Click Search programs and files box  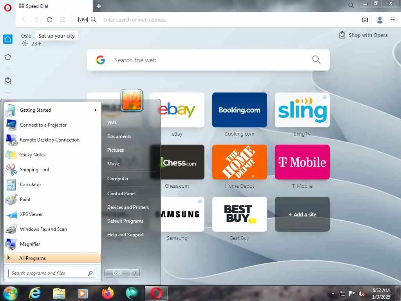(x=52, y=273)
